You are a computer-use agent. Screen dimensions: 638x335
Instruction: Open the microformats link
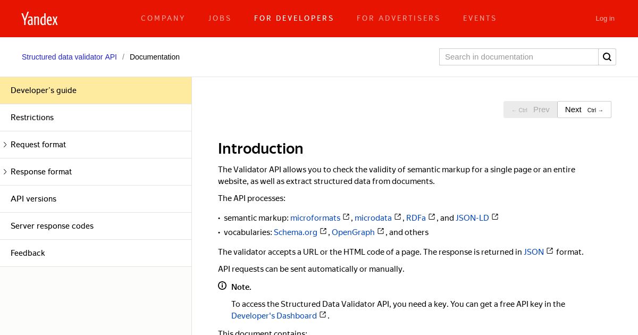[x=315, y=217]
